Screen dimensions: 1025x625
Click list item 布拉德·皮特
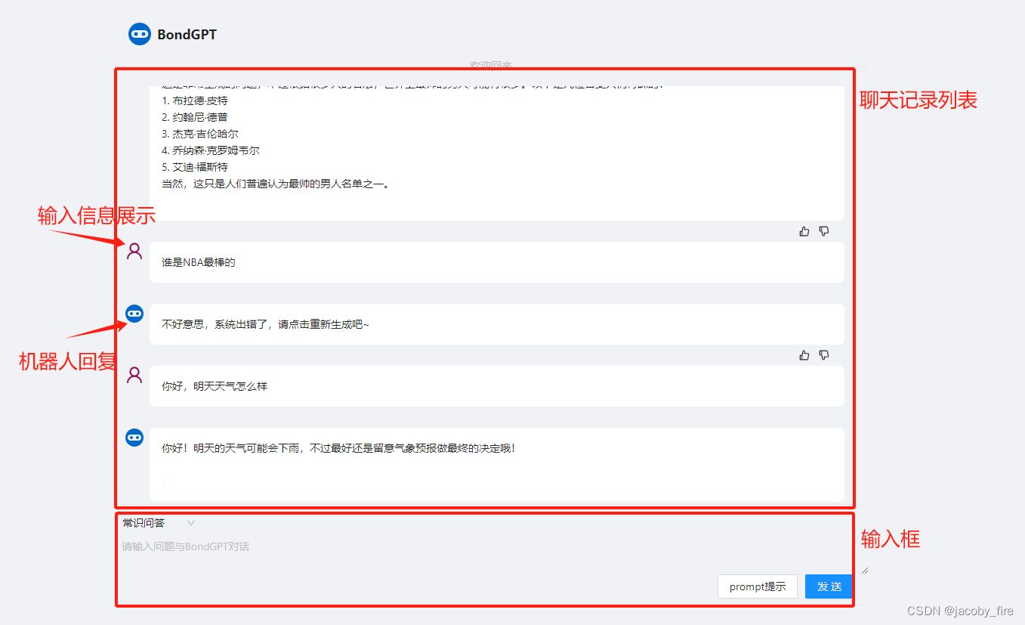coord(195,101)
